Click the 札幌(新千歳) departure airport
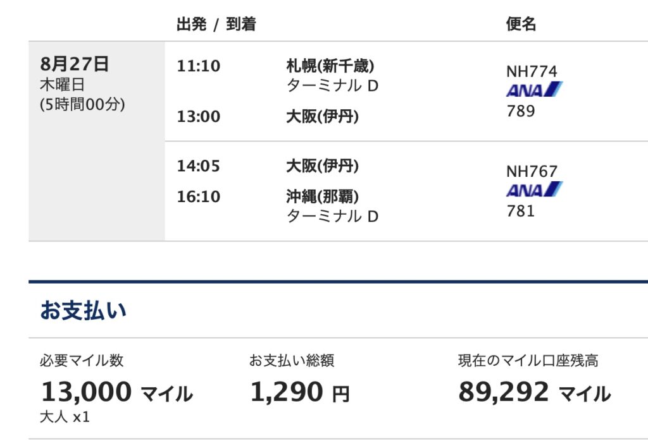 (330, 66)
